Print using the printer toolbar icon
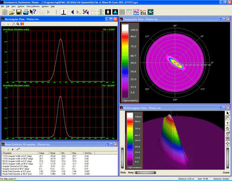 point(26,12)
